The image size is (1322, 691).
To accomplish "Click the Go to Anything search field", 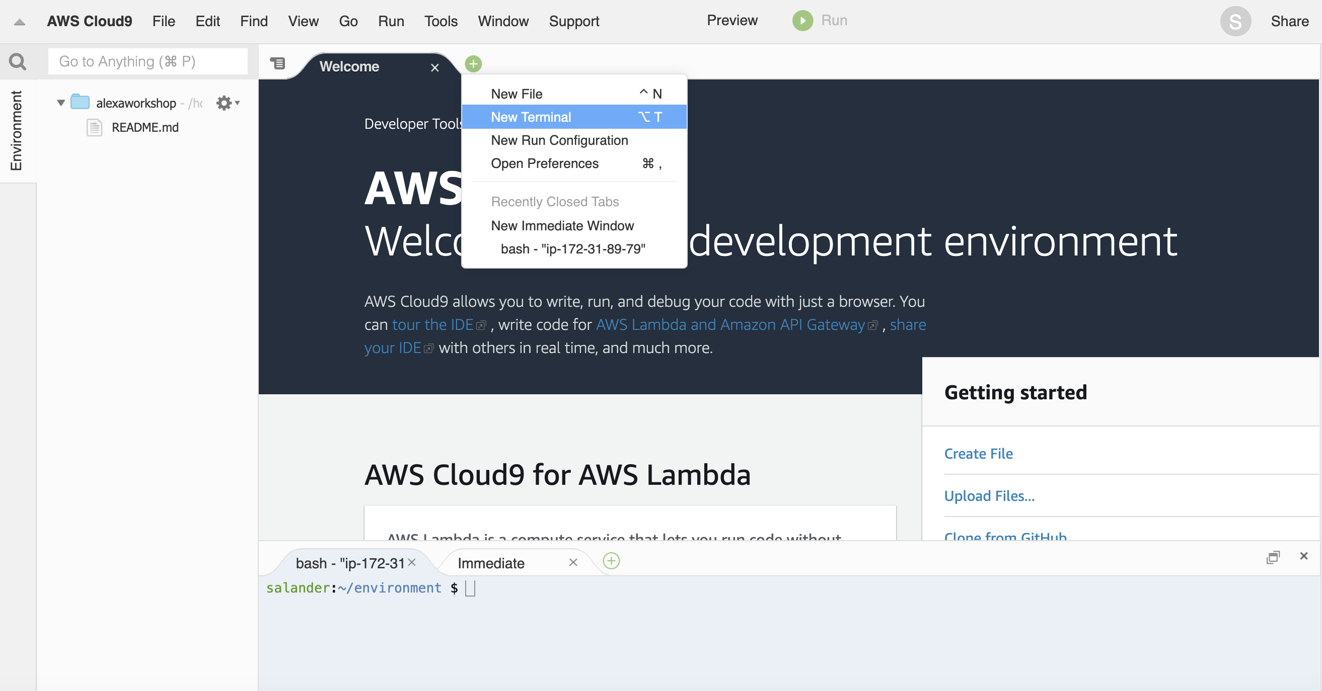I will point(148,61).
